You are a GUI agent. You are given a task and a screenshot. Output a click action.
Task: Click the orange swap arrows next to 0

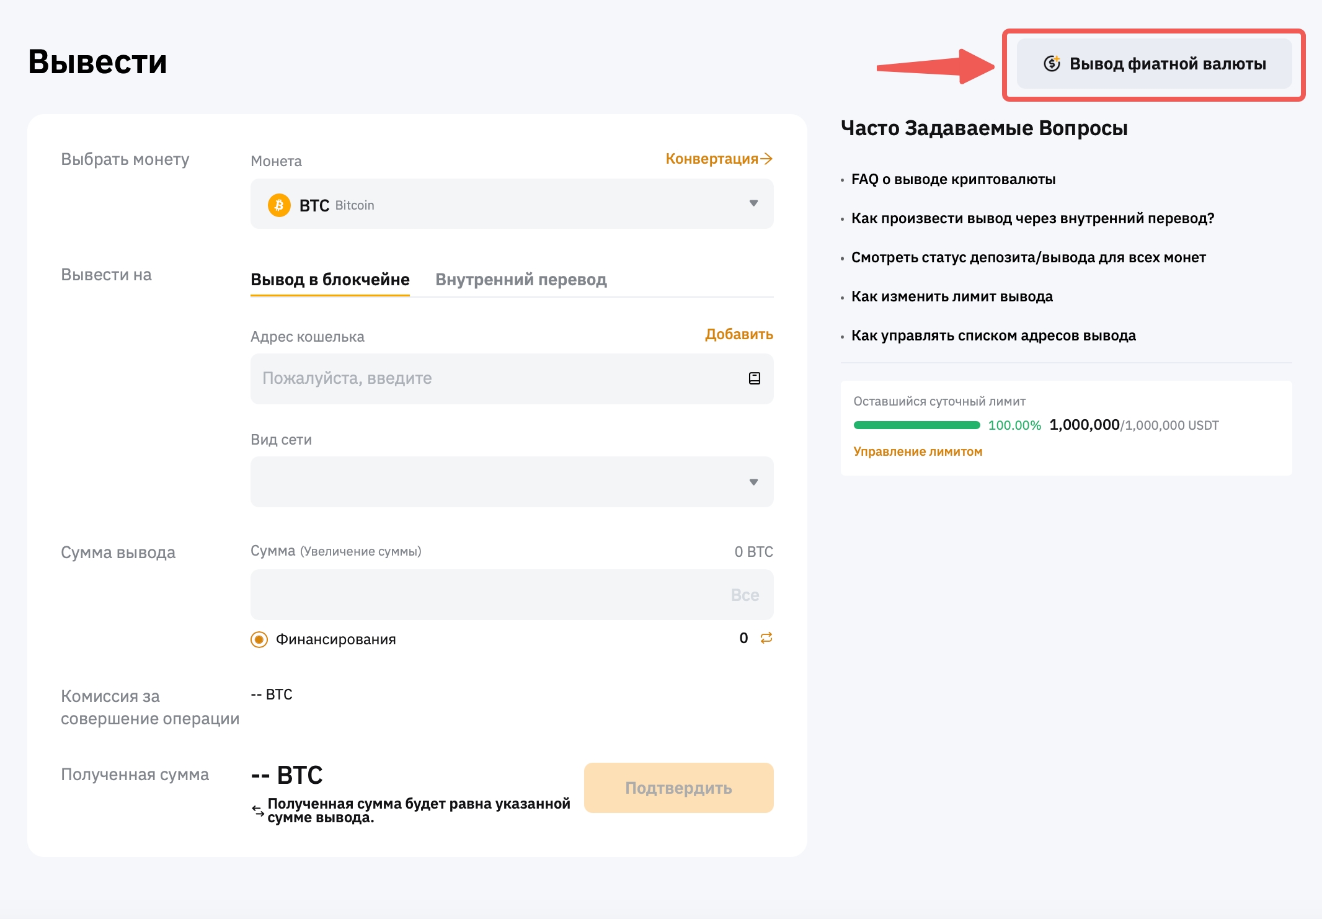click(x=766, y=637)
